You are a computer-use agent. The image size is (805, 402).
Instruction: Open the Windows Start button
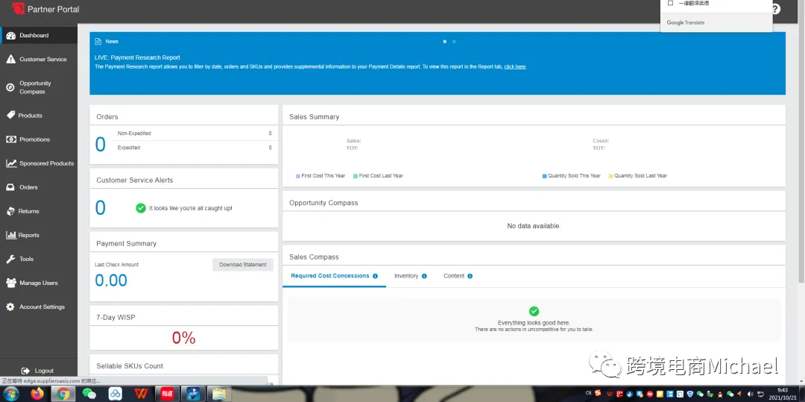[11, 394]
